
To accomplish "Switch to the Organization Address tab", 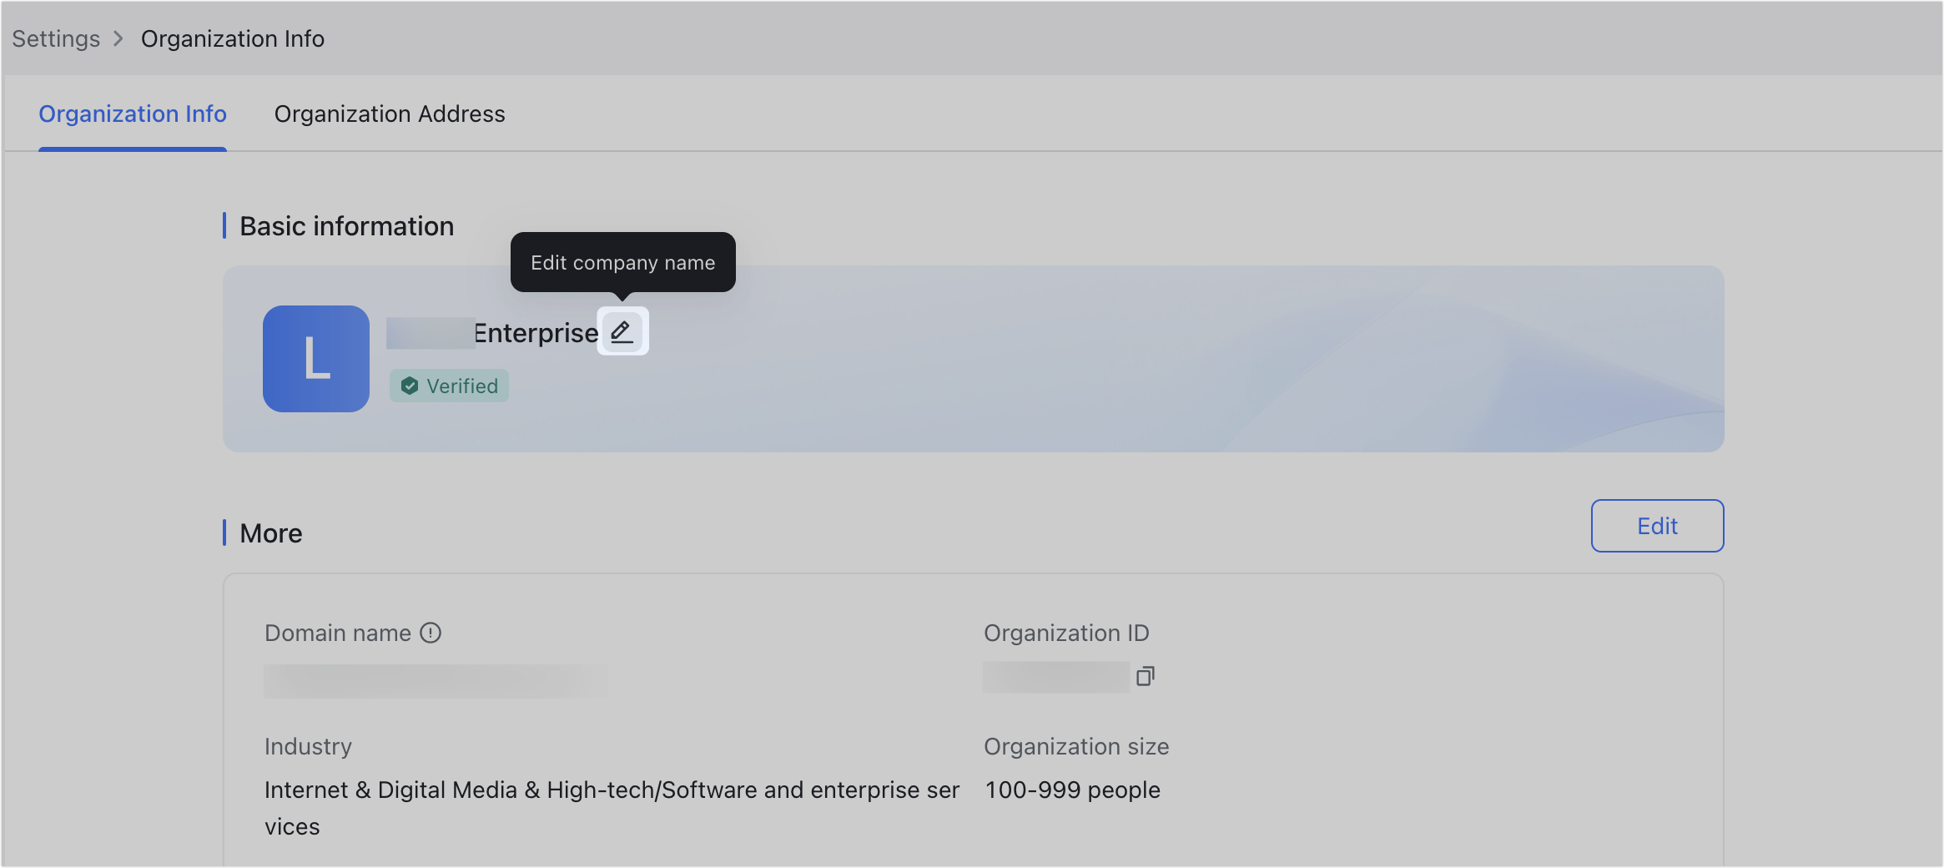I will click(x=390, y=114).
